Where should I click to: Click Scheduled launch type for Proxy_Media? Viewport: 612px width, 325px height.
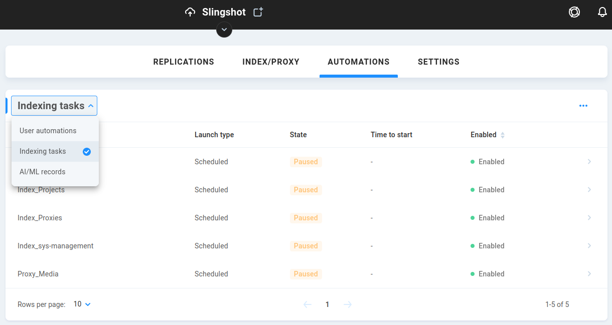[211, 274]
